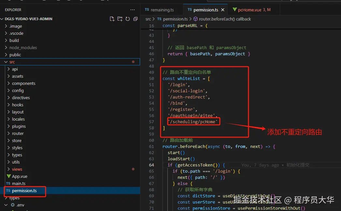Image resolution: width=341 pixels, height=211 pixels.
Task: Click the cube symbol icon in the breadcrumb
Action: (x=195, y=19)
